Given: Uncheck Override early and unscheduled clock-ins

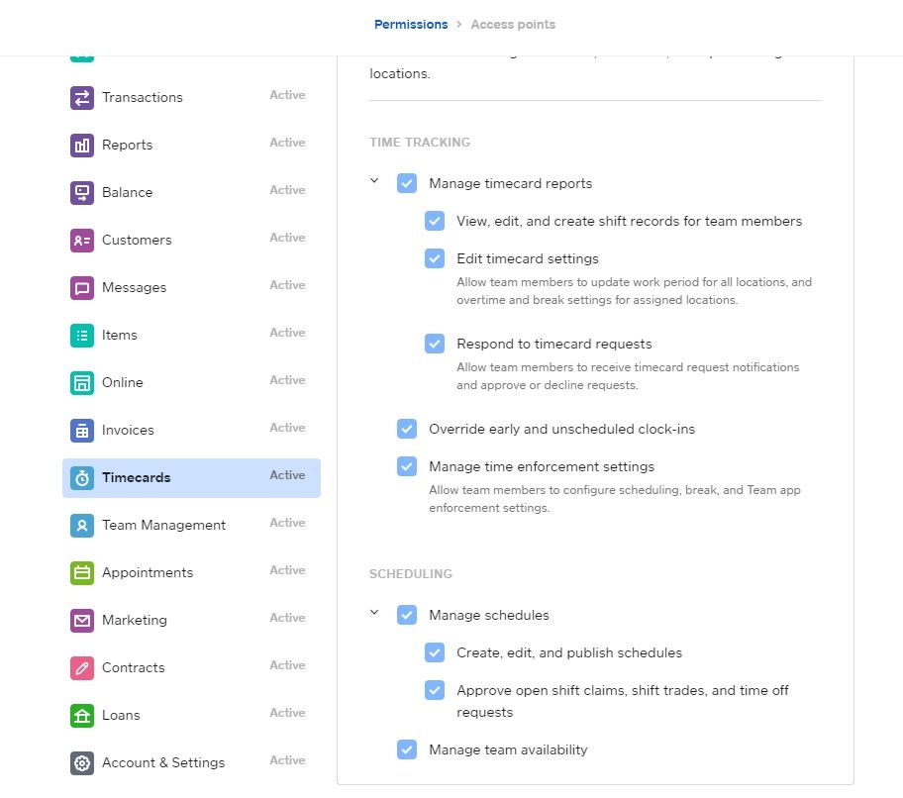Looking at the screenshot, I should pos(407,428).
